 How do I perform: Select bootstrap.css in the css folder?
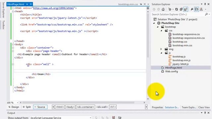[180, 42]
